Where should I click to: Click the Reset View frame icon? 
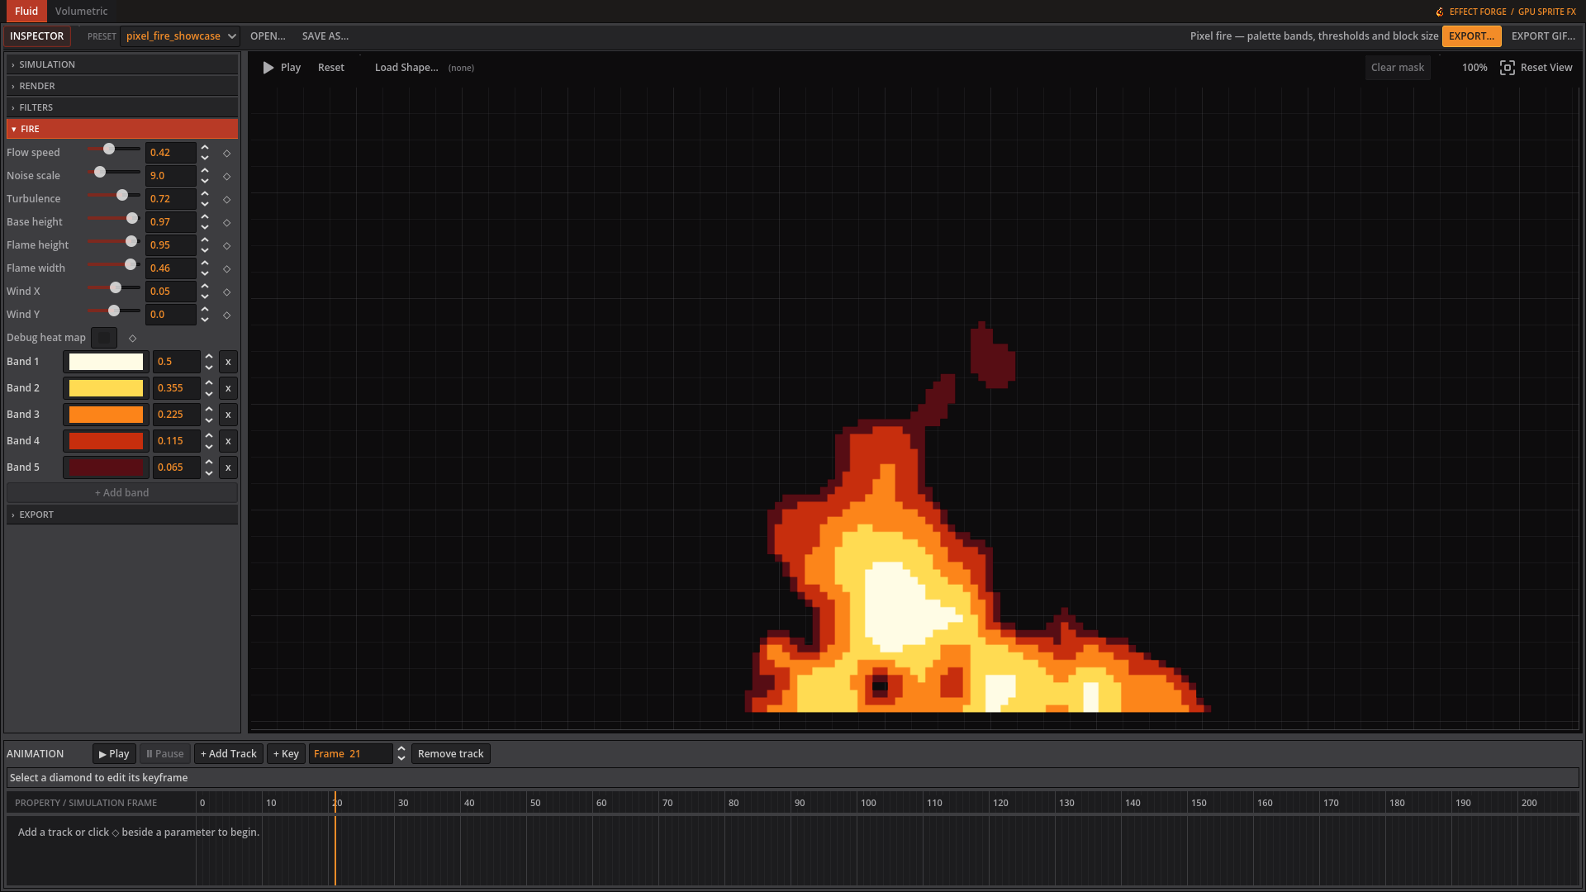click(1508, 68)
